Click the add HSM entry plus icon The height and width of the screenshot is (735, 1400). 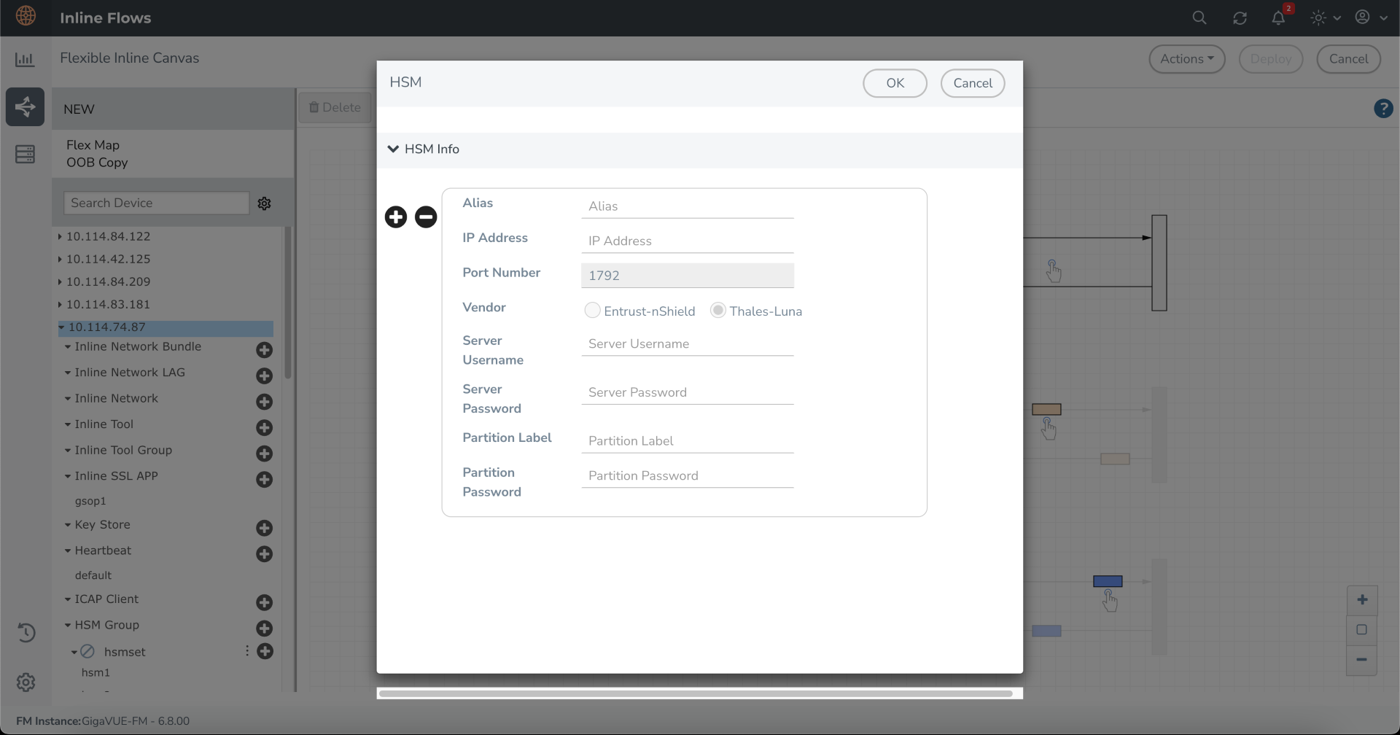point(396,217)
